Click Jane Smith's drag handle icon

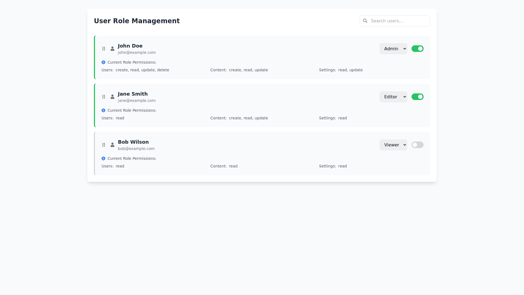tap(104, 97)
